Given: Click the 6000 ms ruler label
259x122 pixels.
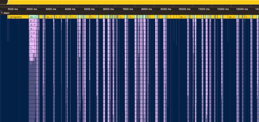Looking at the screenshot, I should (x=108, y=9).
